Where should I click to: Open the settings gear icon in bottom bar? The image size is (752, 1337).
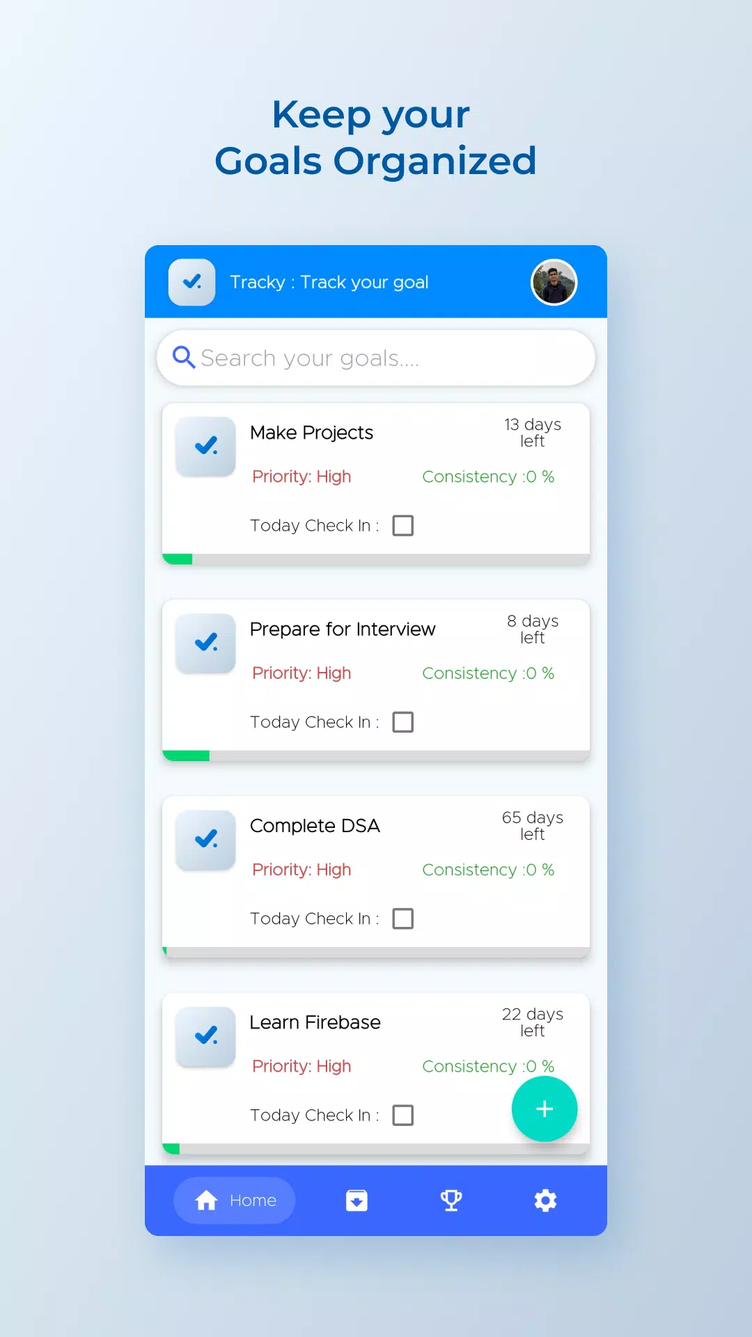[x=545, y=1201]
